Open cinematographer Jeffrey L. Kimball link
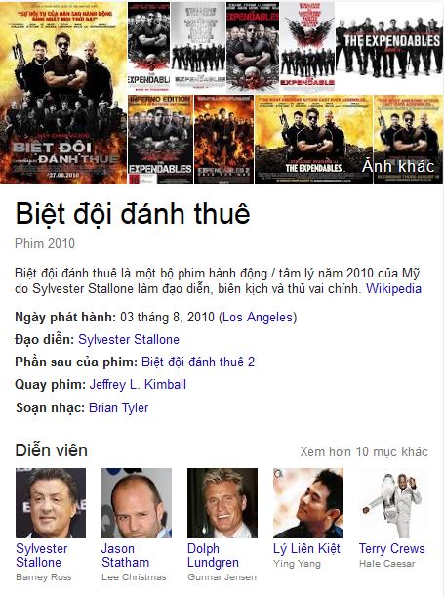 pyautogui.click(x=138, y=385)
